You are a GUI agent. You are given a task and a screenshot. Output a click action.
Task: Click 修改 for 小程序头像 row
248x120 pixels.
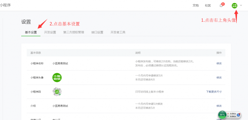point(219,78)
